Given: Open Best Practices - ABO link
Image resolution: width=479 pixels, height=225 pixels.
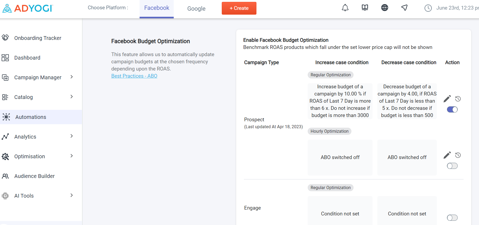Looking at the screenshot, I should pyautogui.click(x=134, y=76).
